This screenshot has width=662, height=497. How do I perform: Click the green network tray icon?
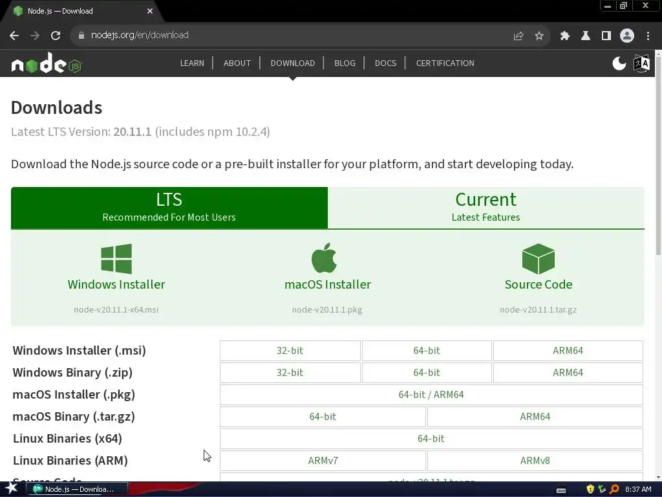point(602,489)
